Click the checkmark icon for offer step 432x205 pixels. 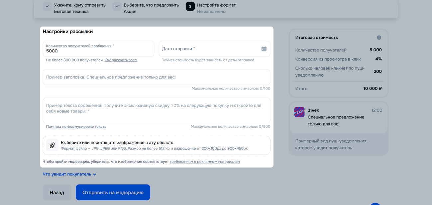117,6
